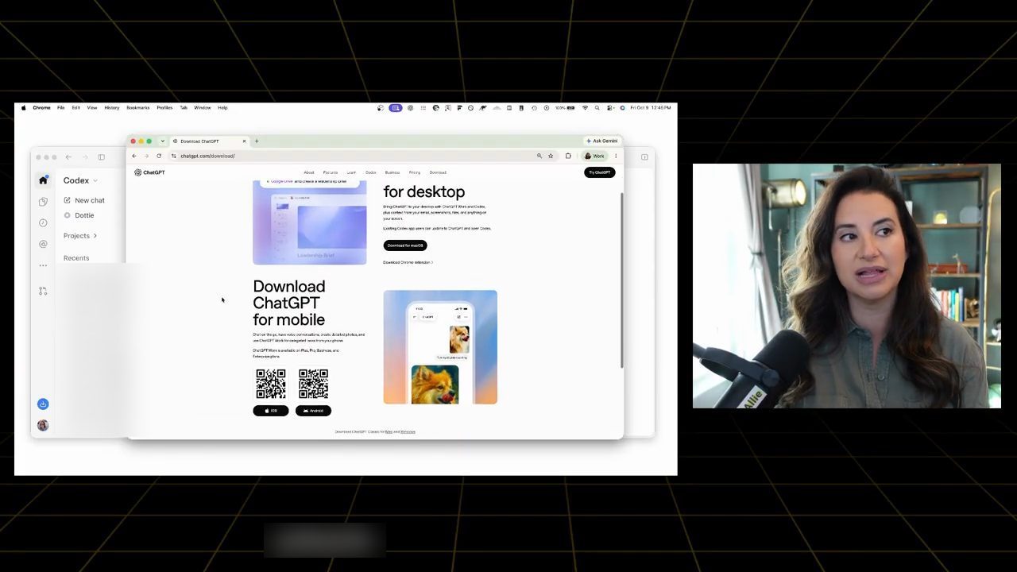Viewport: 1017px width, 572px height.
Task: Click the Mac link at page bottom
Action: point(389,431)
